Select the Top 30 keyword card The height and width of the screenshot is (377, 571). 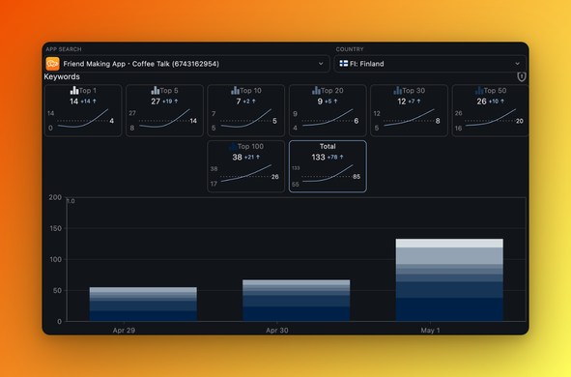pyautogui.click(x=410, y=111)
